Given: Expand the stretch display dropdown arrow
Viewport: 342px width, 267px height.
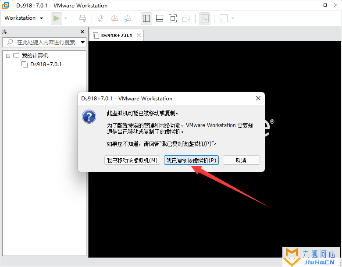Looking at the screenshot, I should tap(233, 18).
